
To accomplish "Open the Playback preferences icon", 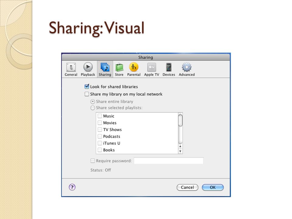I will (88, 67).
